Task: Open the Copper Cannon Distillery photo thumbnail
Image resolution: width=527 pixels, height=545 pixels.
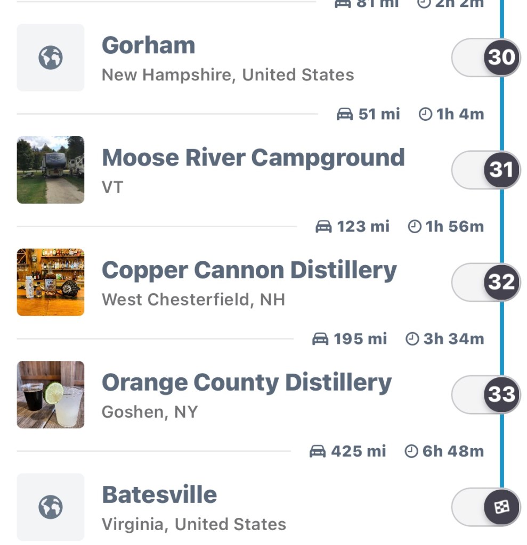Action: click(51, 282)
